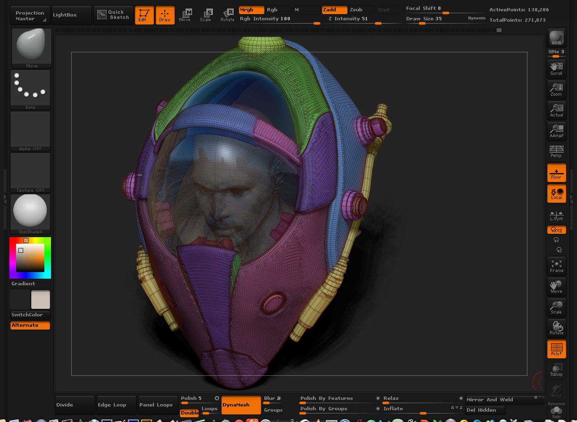Select the Rotate mode icon in top shelf
This screenshot has height=422, width=577.
click(227, 15)
